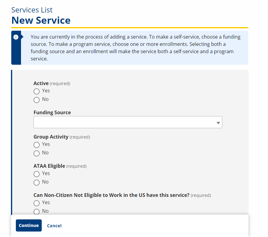Click the info icon in the blue banner
The width and height of the screenshot is (268, 237).
[16, 37]
